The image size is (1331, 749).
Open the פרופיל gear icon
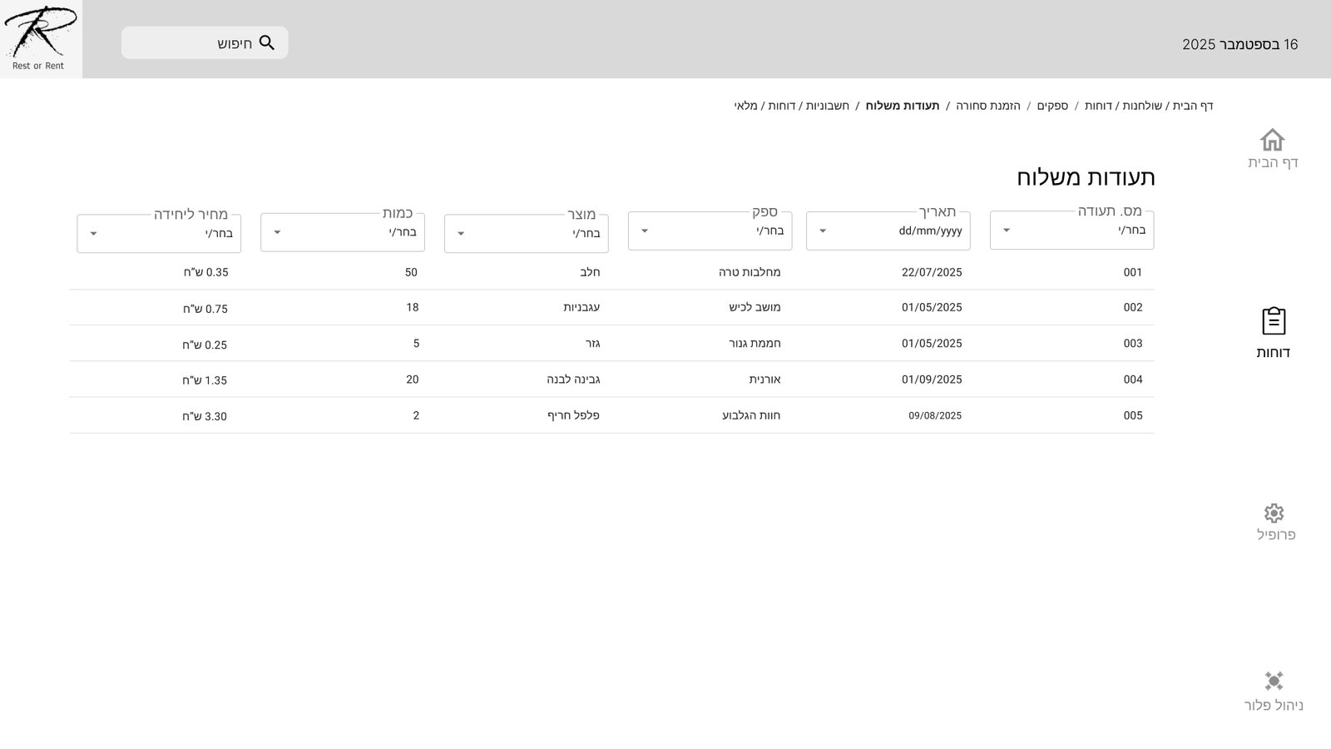click(1274, 513)
